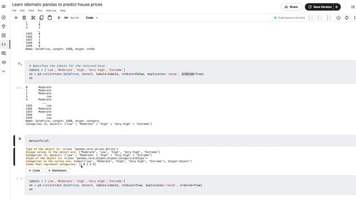
Task: Open the Run menu
Action: pyautogui.click(x=40, y=11)
